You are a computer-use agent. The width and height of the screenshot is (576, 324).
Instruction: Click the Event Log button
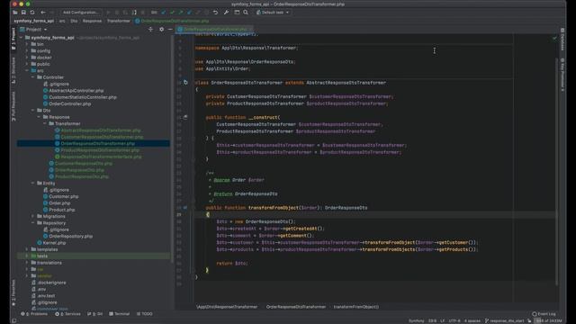[x=544, y=314]
